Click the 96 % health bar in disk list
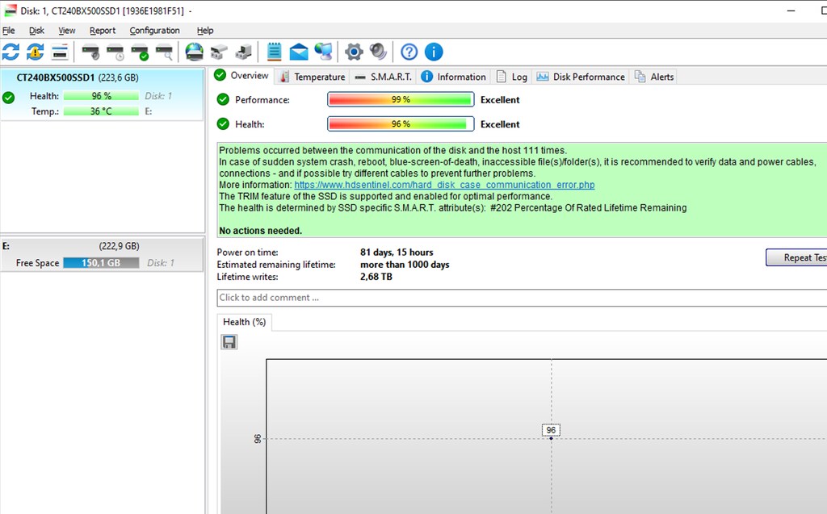827x514 pixels. 101,96
